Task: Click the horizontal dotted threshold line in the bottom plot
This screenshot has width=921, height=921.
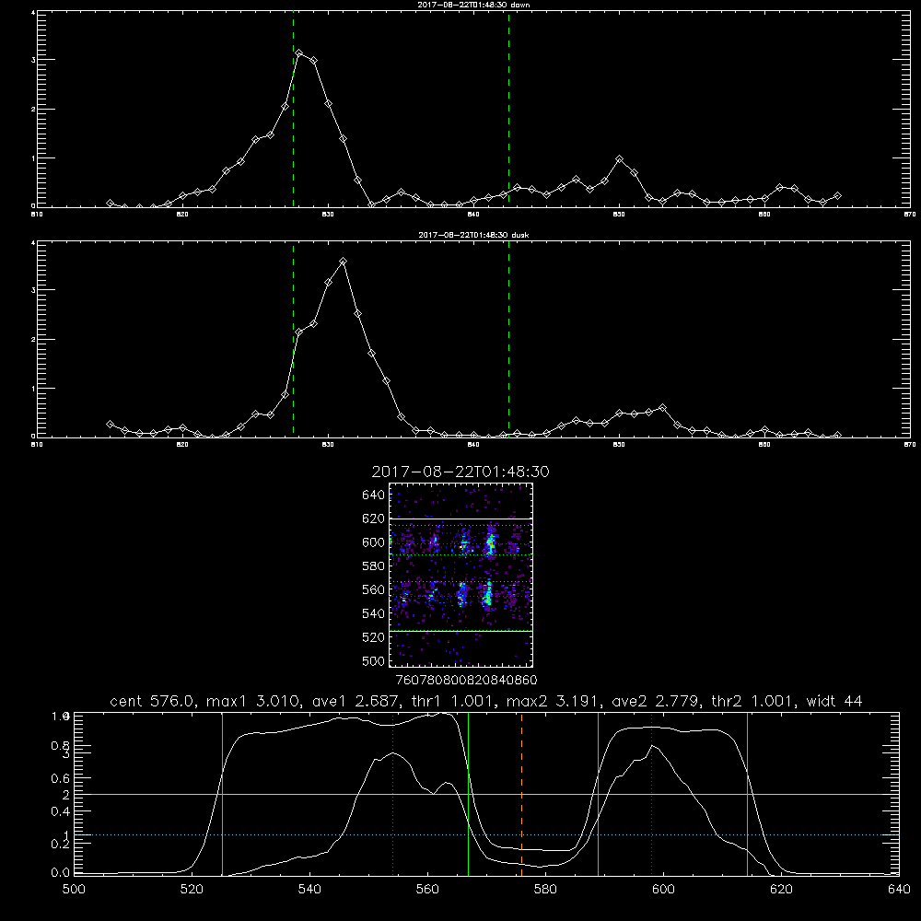Action: tap(486, 834)
